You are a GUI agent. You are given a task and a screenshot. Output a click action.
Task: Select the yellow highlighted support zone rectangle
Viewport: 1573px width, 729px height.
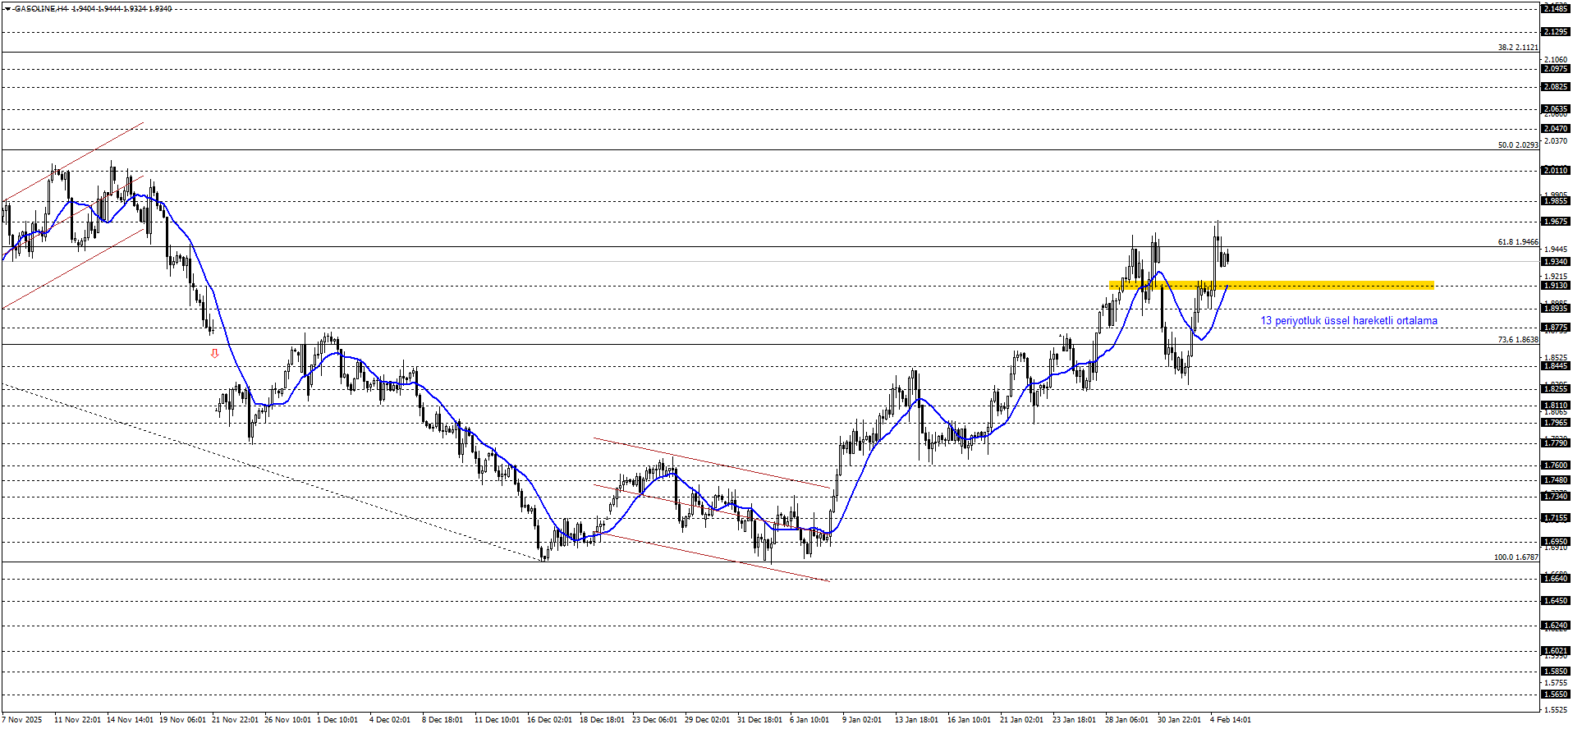point(1271,285)
